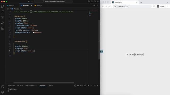This screenshot has height=95, width=170.
Task: Go back in the browser
Action: 103,6
